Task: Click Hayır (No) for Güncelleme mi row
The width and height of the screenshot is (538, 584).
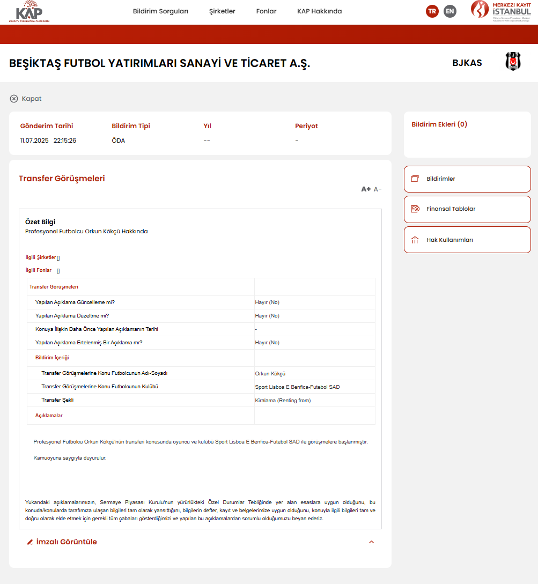Action: pyautogui.click(x=267, y=302)
